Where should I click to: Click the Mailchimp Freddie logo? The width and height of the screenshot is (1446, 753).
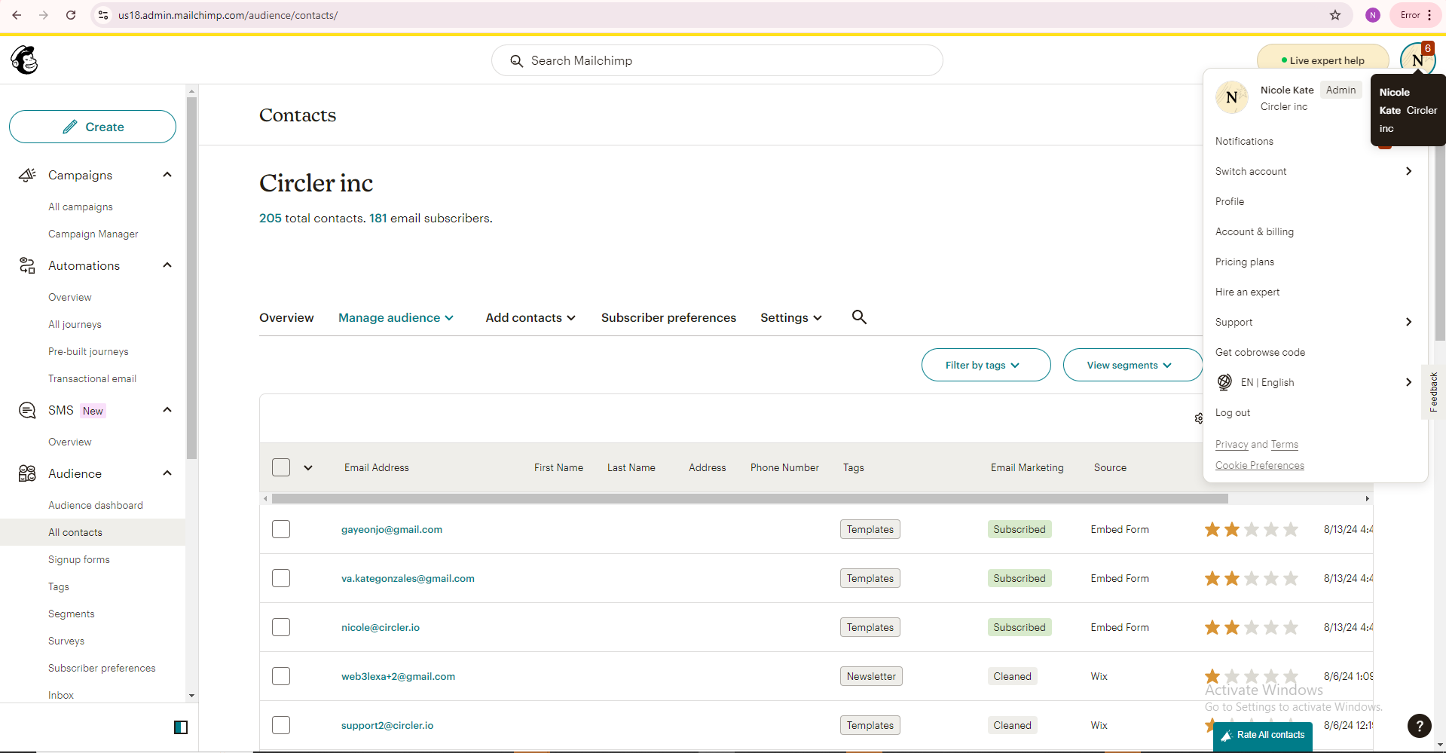pyautogui.click(x=25, y=60)
